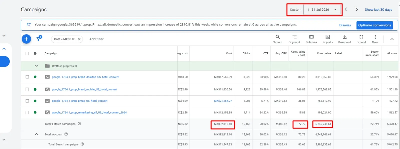Click Performance Max icon of pmax campaign
Screen dimensions: 400x149
47,101
